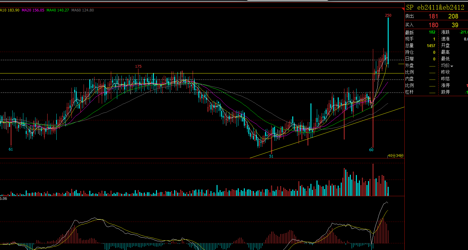
Task: Click the 卖出 volume 208
Action: click(x=453, y=16)
